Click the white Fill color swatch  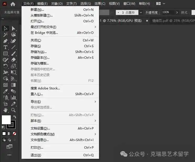click(6, 120)
